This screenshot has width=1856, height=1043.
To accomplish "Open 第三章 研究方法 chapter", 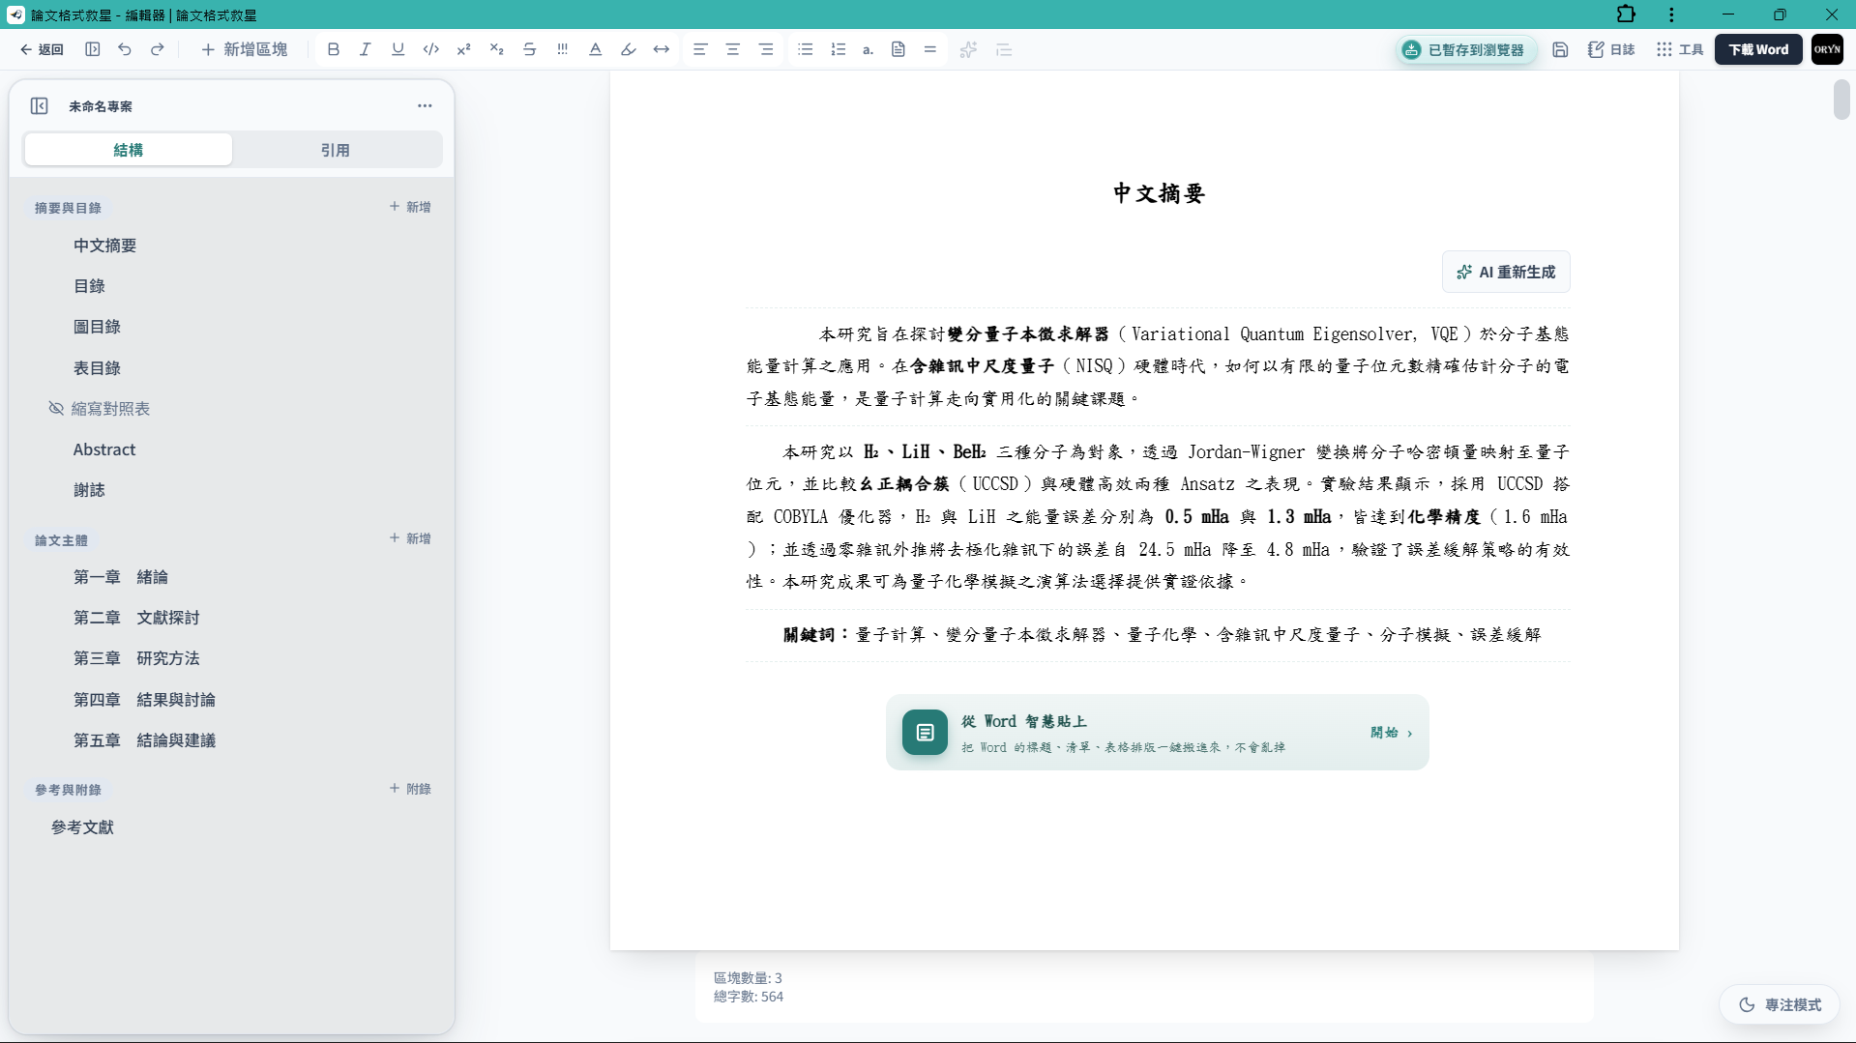I will 136,658.
